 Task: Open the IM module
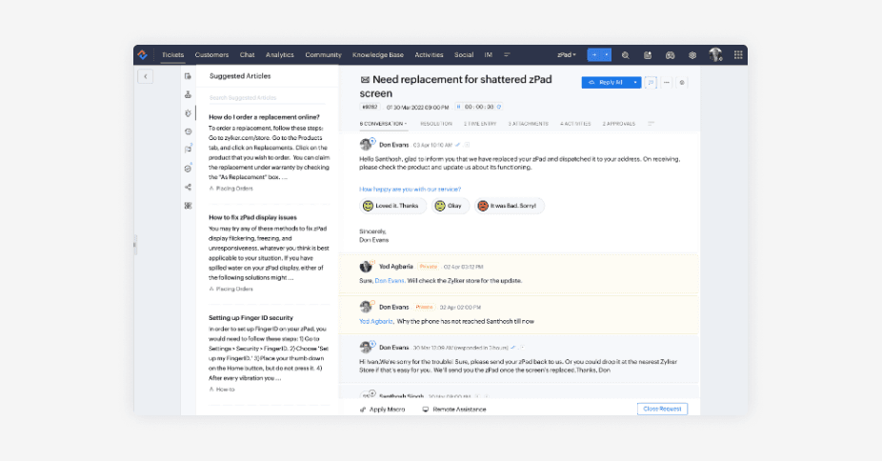click(489, 55)
